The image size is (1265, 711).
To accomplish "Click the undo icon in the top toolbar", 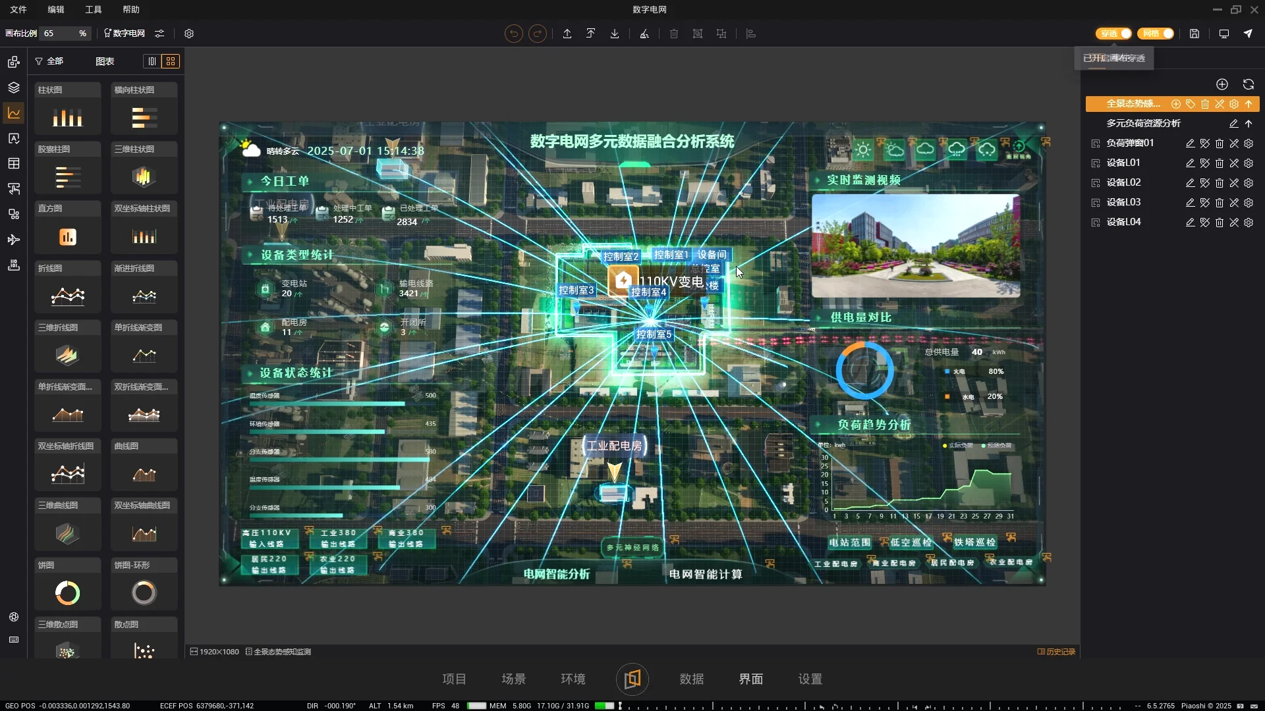I will 513,34.
